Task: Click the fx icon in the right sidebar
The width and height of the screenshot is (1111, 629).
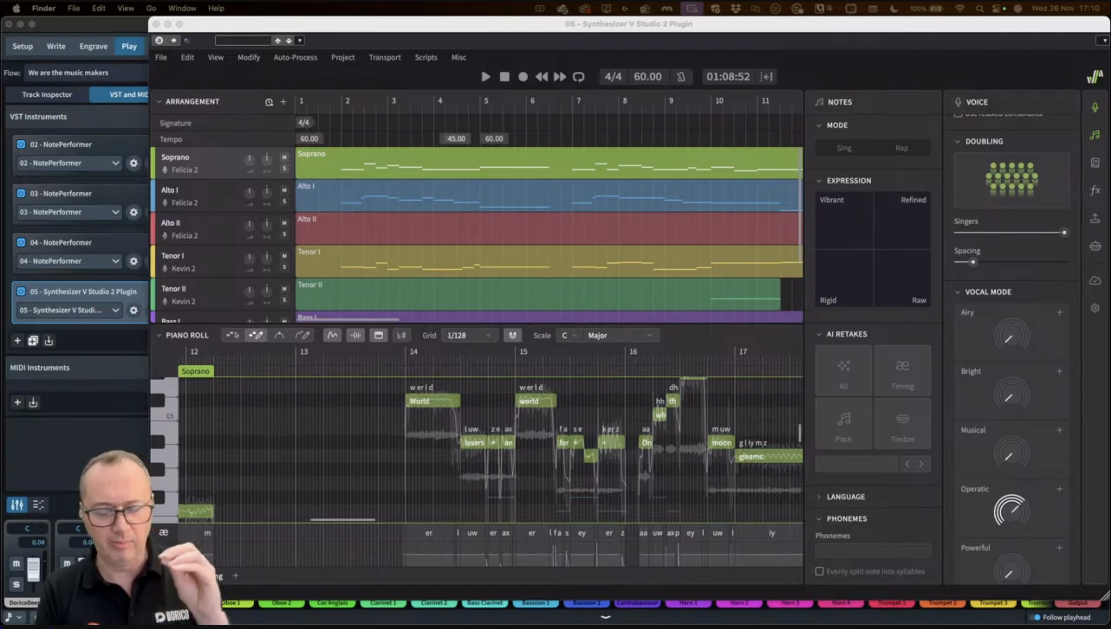Action: tap(1095, 190)
